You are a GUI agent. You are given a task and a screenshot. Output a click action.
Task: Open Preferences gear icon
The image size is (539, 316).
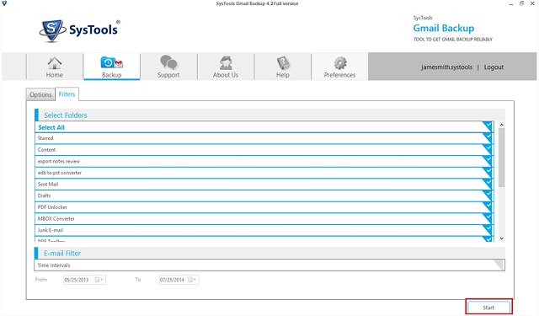tap(339, 63)
